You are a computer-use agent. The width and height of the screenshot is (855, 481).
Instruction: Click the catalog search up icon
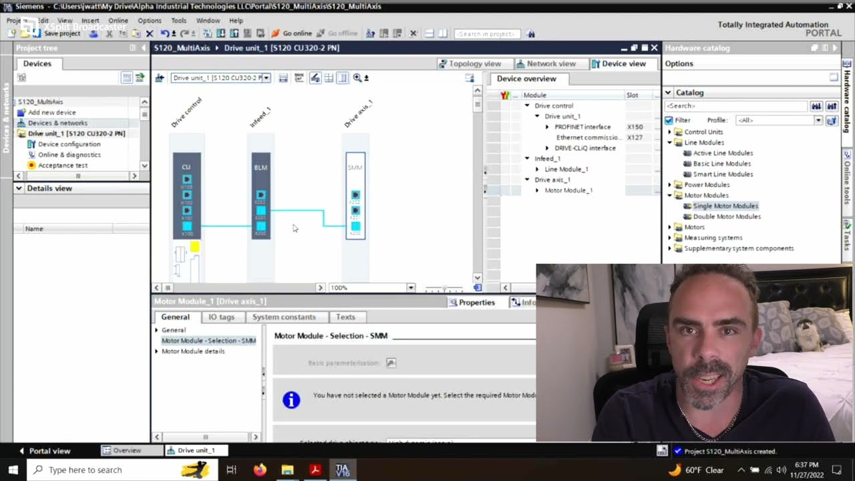click(832, 106)
